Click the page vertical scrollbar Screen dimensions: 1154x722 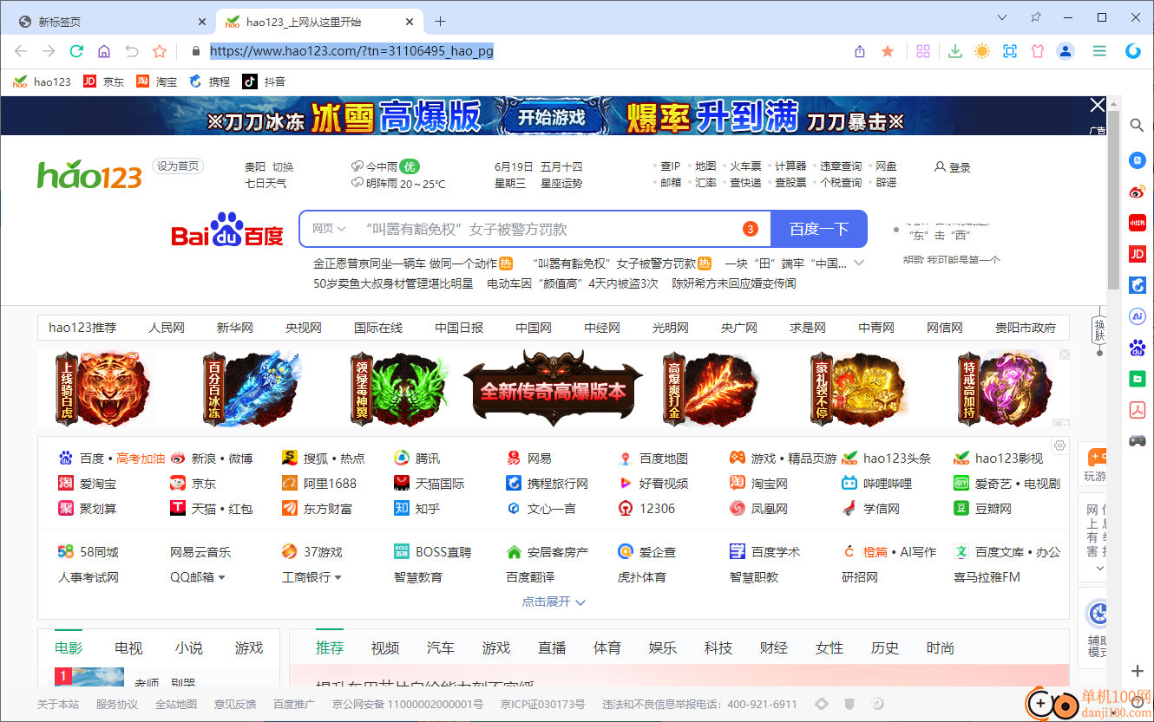[x=1114, y=199]
